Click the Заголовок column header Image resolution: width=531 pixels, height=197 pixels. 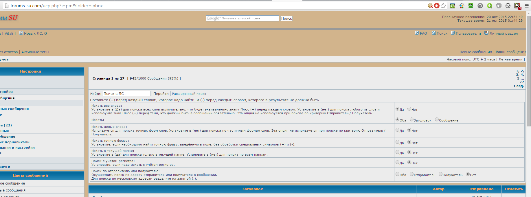coord(252,189)
